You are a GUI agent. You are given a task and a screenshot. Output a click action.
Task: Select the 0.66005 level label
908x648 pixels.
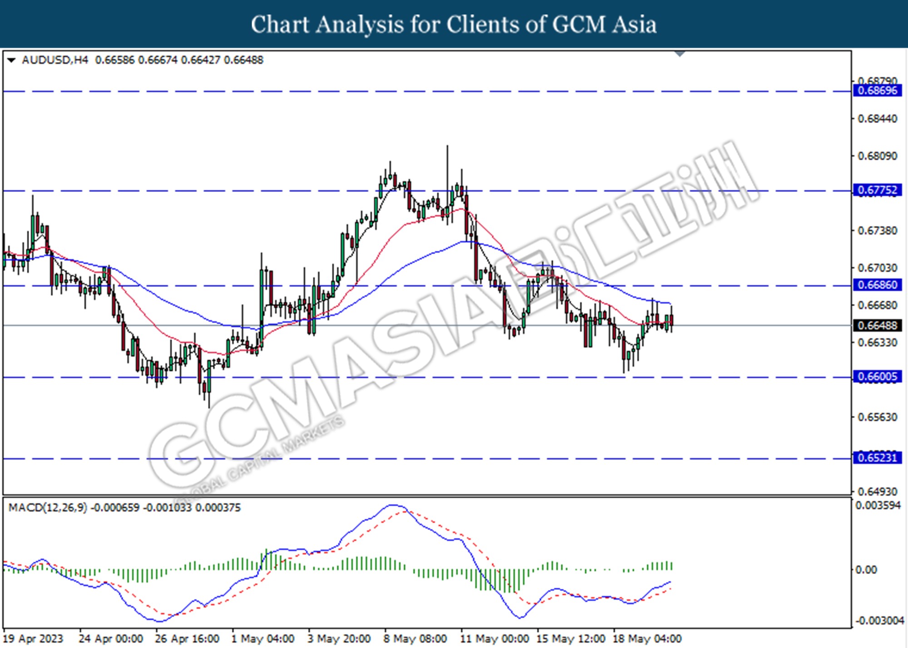877,376
